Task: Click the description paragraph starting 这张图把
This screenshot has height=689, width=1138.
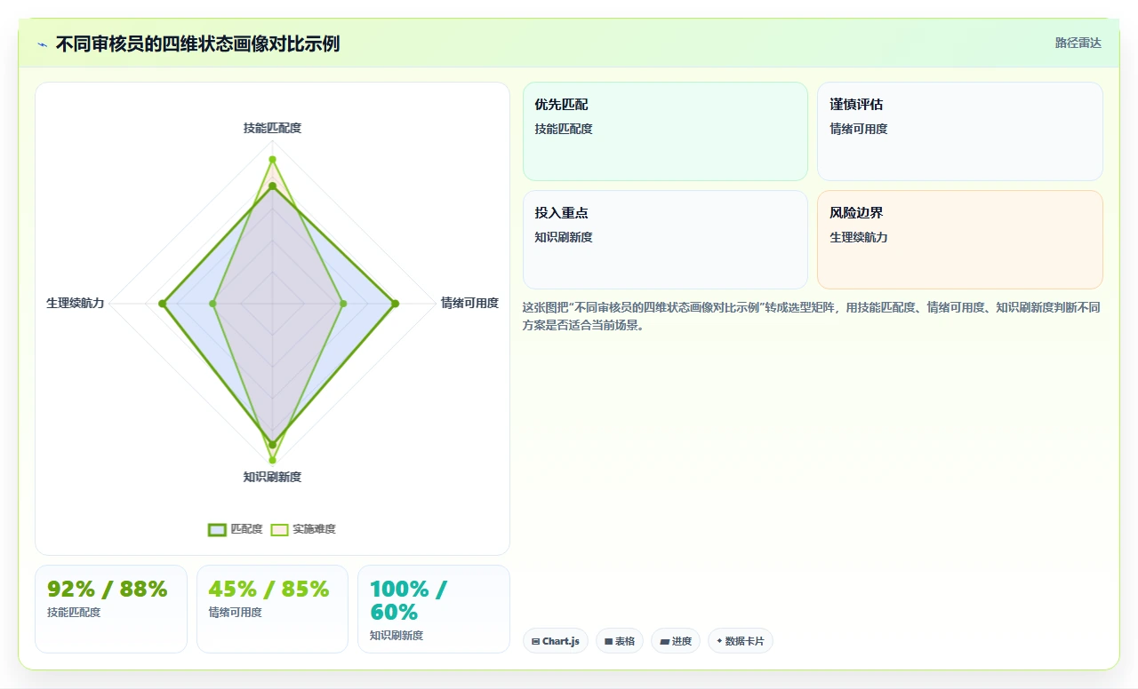Action: 812,316
